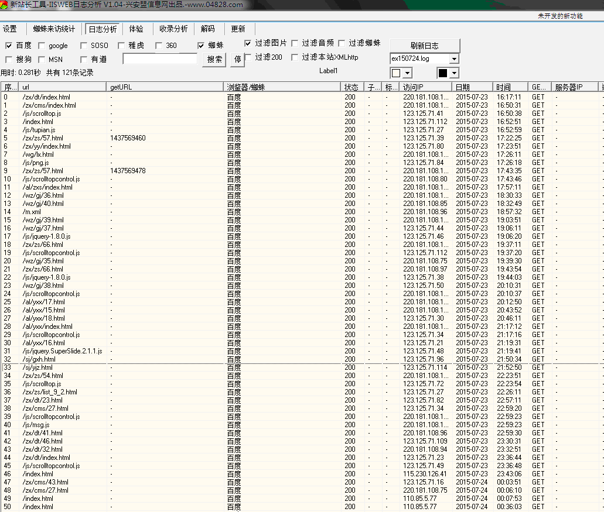The width and height of the screenshot is (604, 512).
Task: Enable the 过滤音频 option
Action: coord(295,43)
